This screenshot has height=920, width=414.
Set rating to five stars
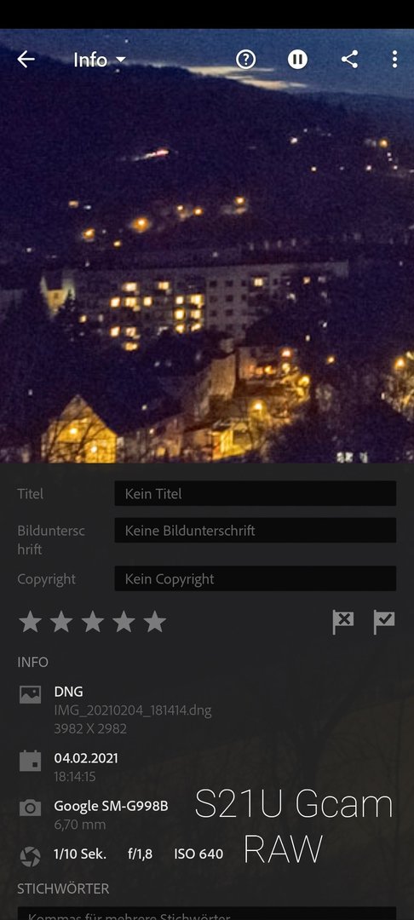(155, 622)
